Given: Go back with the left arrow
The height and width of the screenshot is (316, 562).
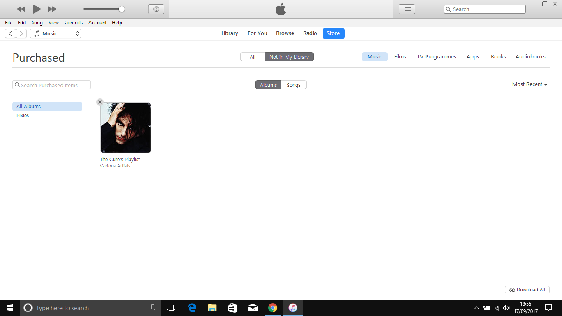Looking at the screenshot, I should click(x=10, y=34).
